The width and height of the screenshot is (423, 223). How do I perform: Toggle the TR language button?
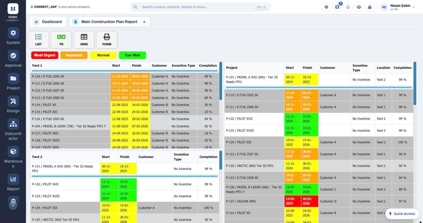click(x=61, y=40)
